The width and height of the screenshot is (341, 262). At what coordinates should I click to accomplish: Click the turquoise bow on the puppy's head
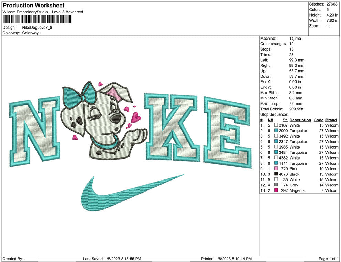pyautogui.click(x=79, y=96)
